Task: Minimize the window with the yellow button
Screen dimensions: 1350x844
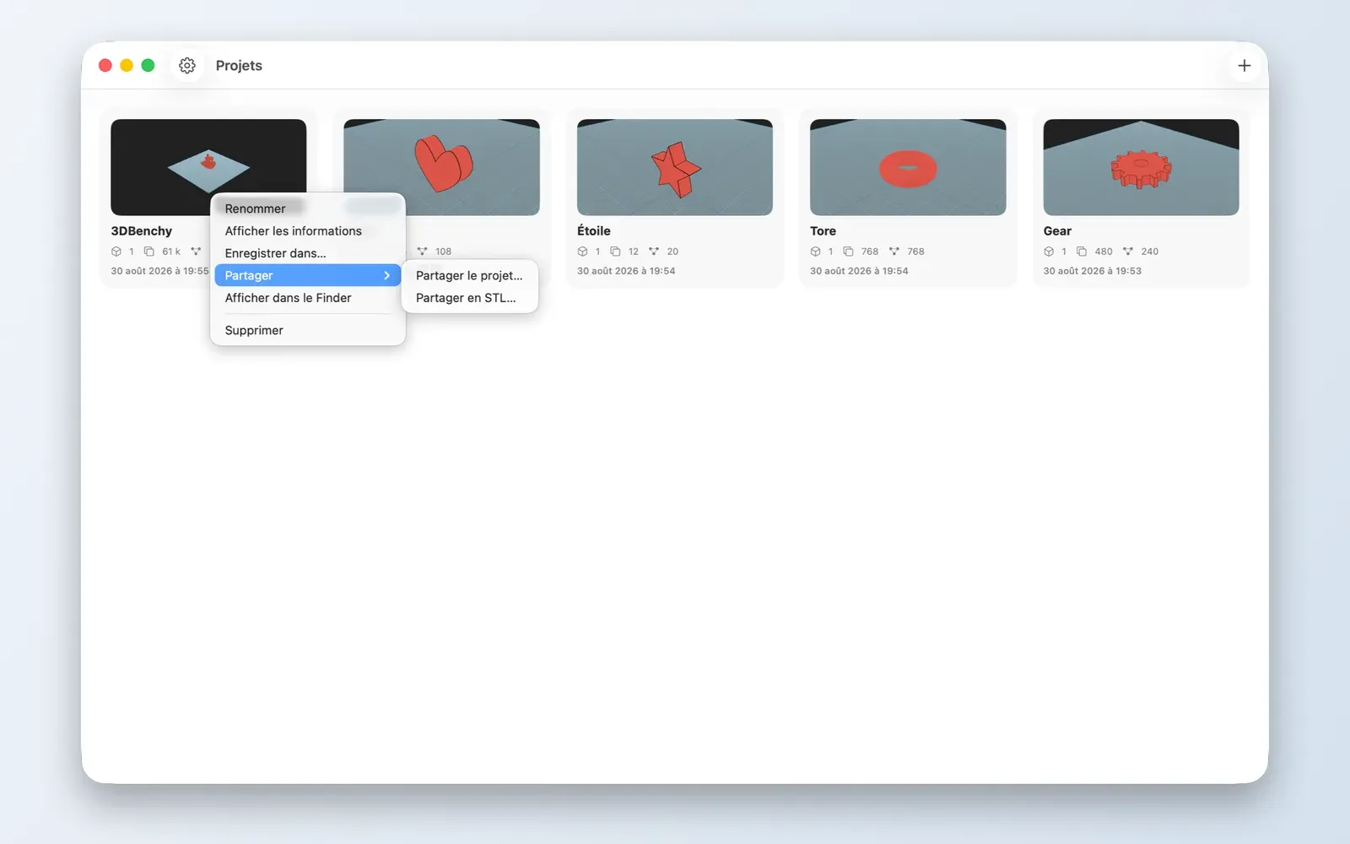Action: [x=127, y=66]
